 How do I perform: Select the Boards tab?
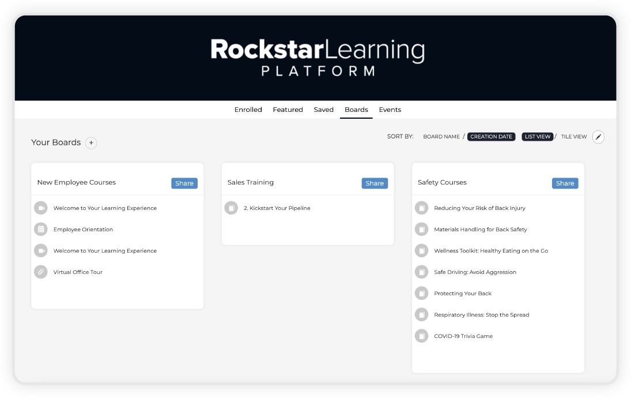(x=356, y=110)
